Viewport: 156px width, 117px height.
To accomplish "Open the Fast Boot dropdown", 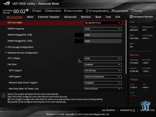I will 103,64.
